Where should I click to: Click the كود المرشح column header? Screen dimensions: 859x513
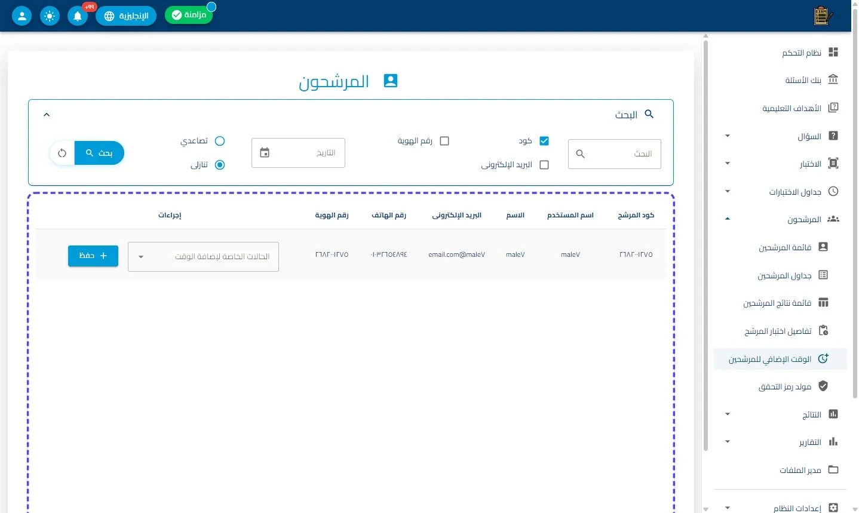(636, 215)
